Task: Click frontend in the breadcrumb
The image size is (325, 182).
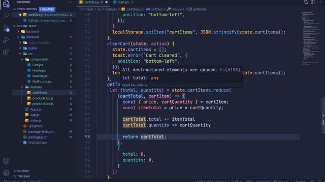Action: (87, 9)
